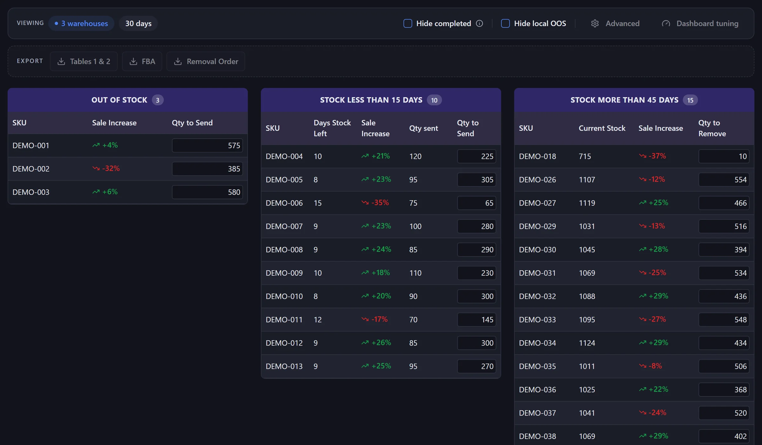The height and width of the screenshot is (445, 762).
Task: Export the Removal Order file
Action: coord(206,61)
